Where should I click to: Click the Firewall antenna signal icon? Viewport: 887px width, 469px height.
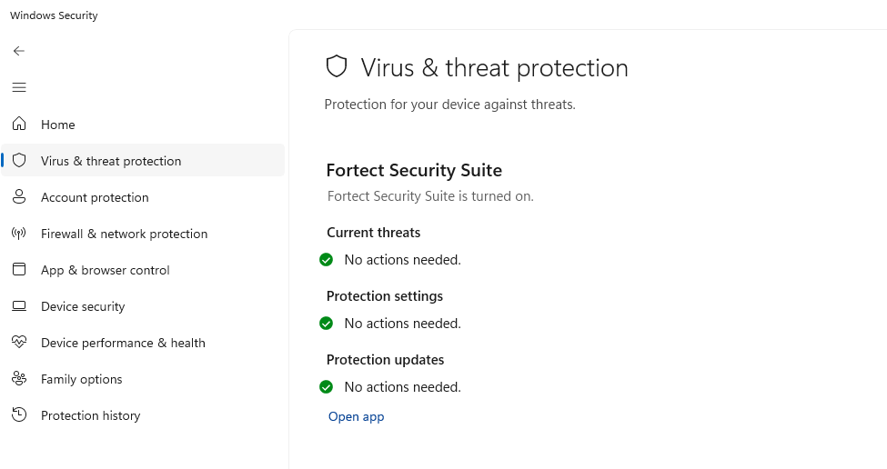click(19, 233)
